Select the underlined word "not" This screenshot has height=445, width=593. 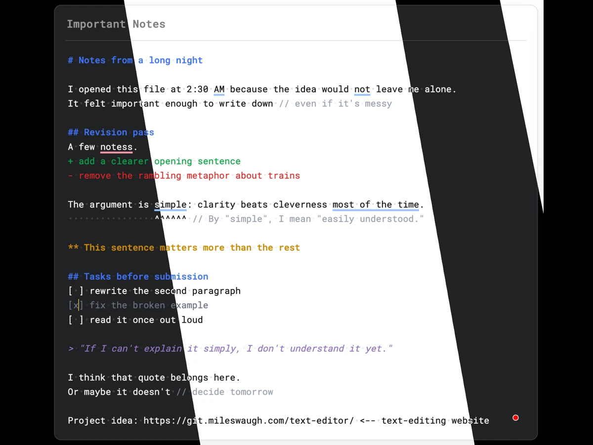point(362,89)
